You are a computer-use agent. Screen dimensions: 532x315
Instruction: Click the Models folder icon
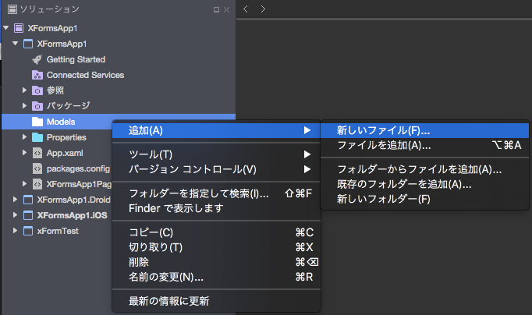37,122
